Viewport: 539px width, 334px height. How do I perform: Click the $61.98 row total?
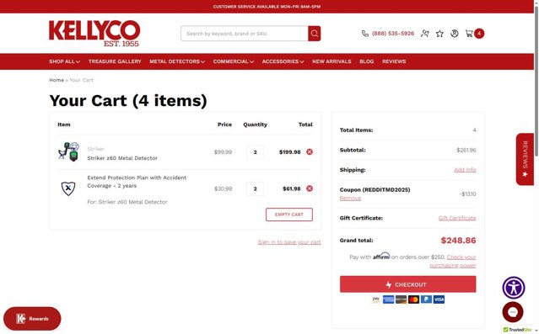pos(292,188)
